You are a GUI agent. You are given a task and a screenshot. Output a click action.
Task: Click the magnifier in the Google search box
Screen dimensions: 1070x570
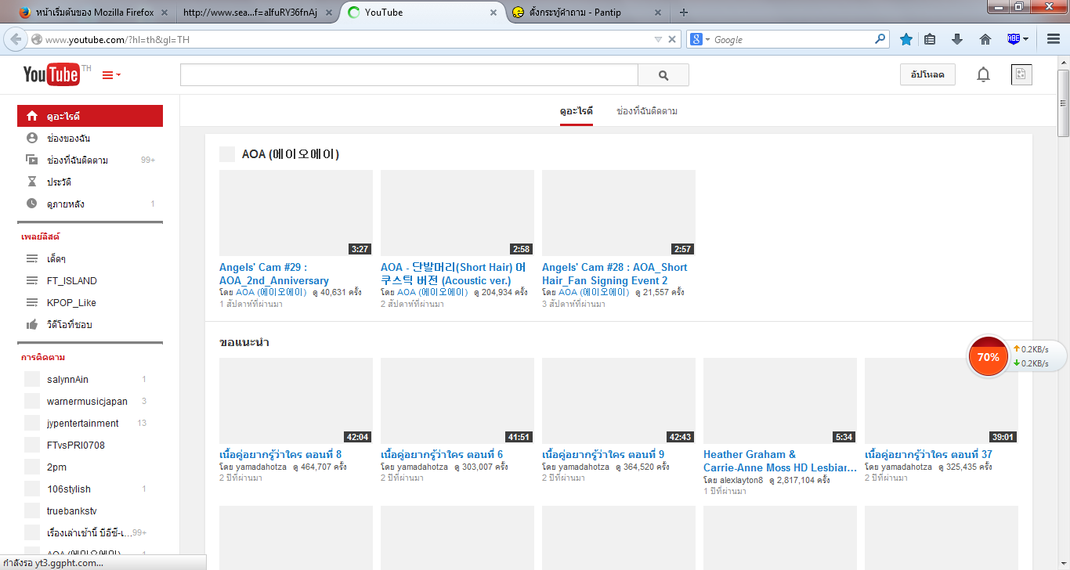(x=880, y=39)
